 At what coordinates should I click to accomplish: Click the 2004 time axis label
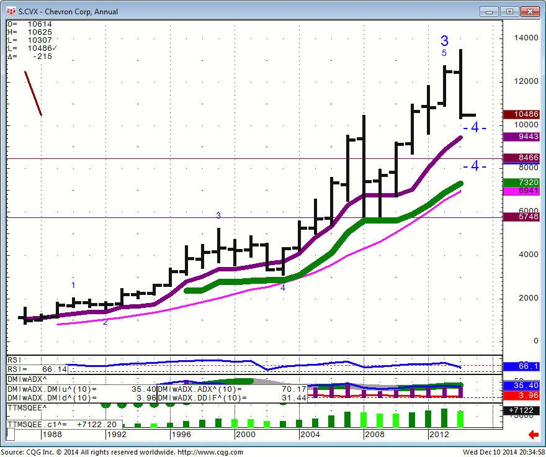(x=310, y=435)
